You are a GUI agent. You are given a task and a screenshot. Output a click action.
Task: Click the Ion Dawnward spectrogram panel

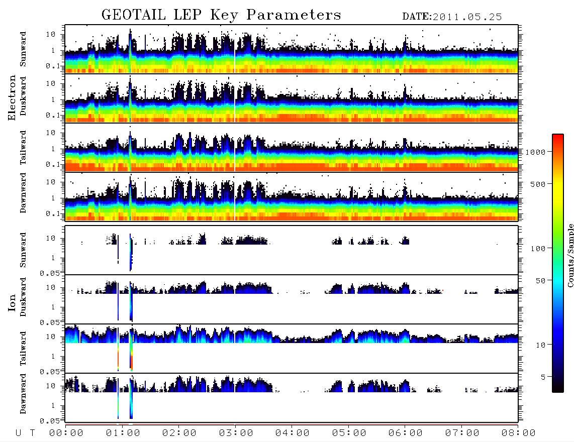point(292,397)
